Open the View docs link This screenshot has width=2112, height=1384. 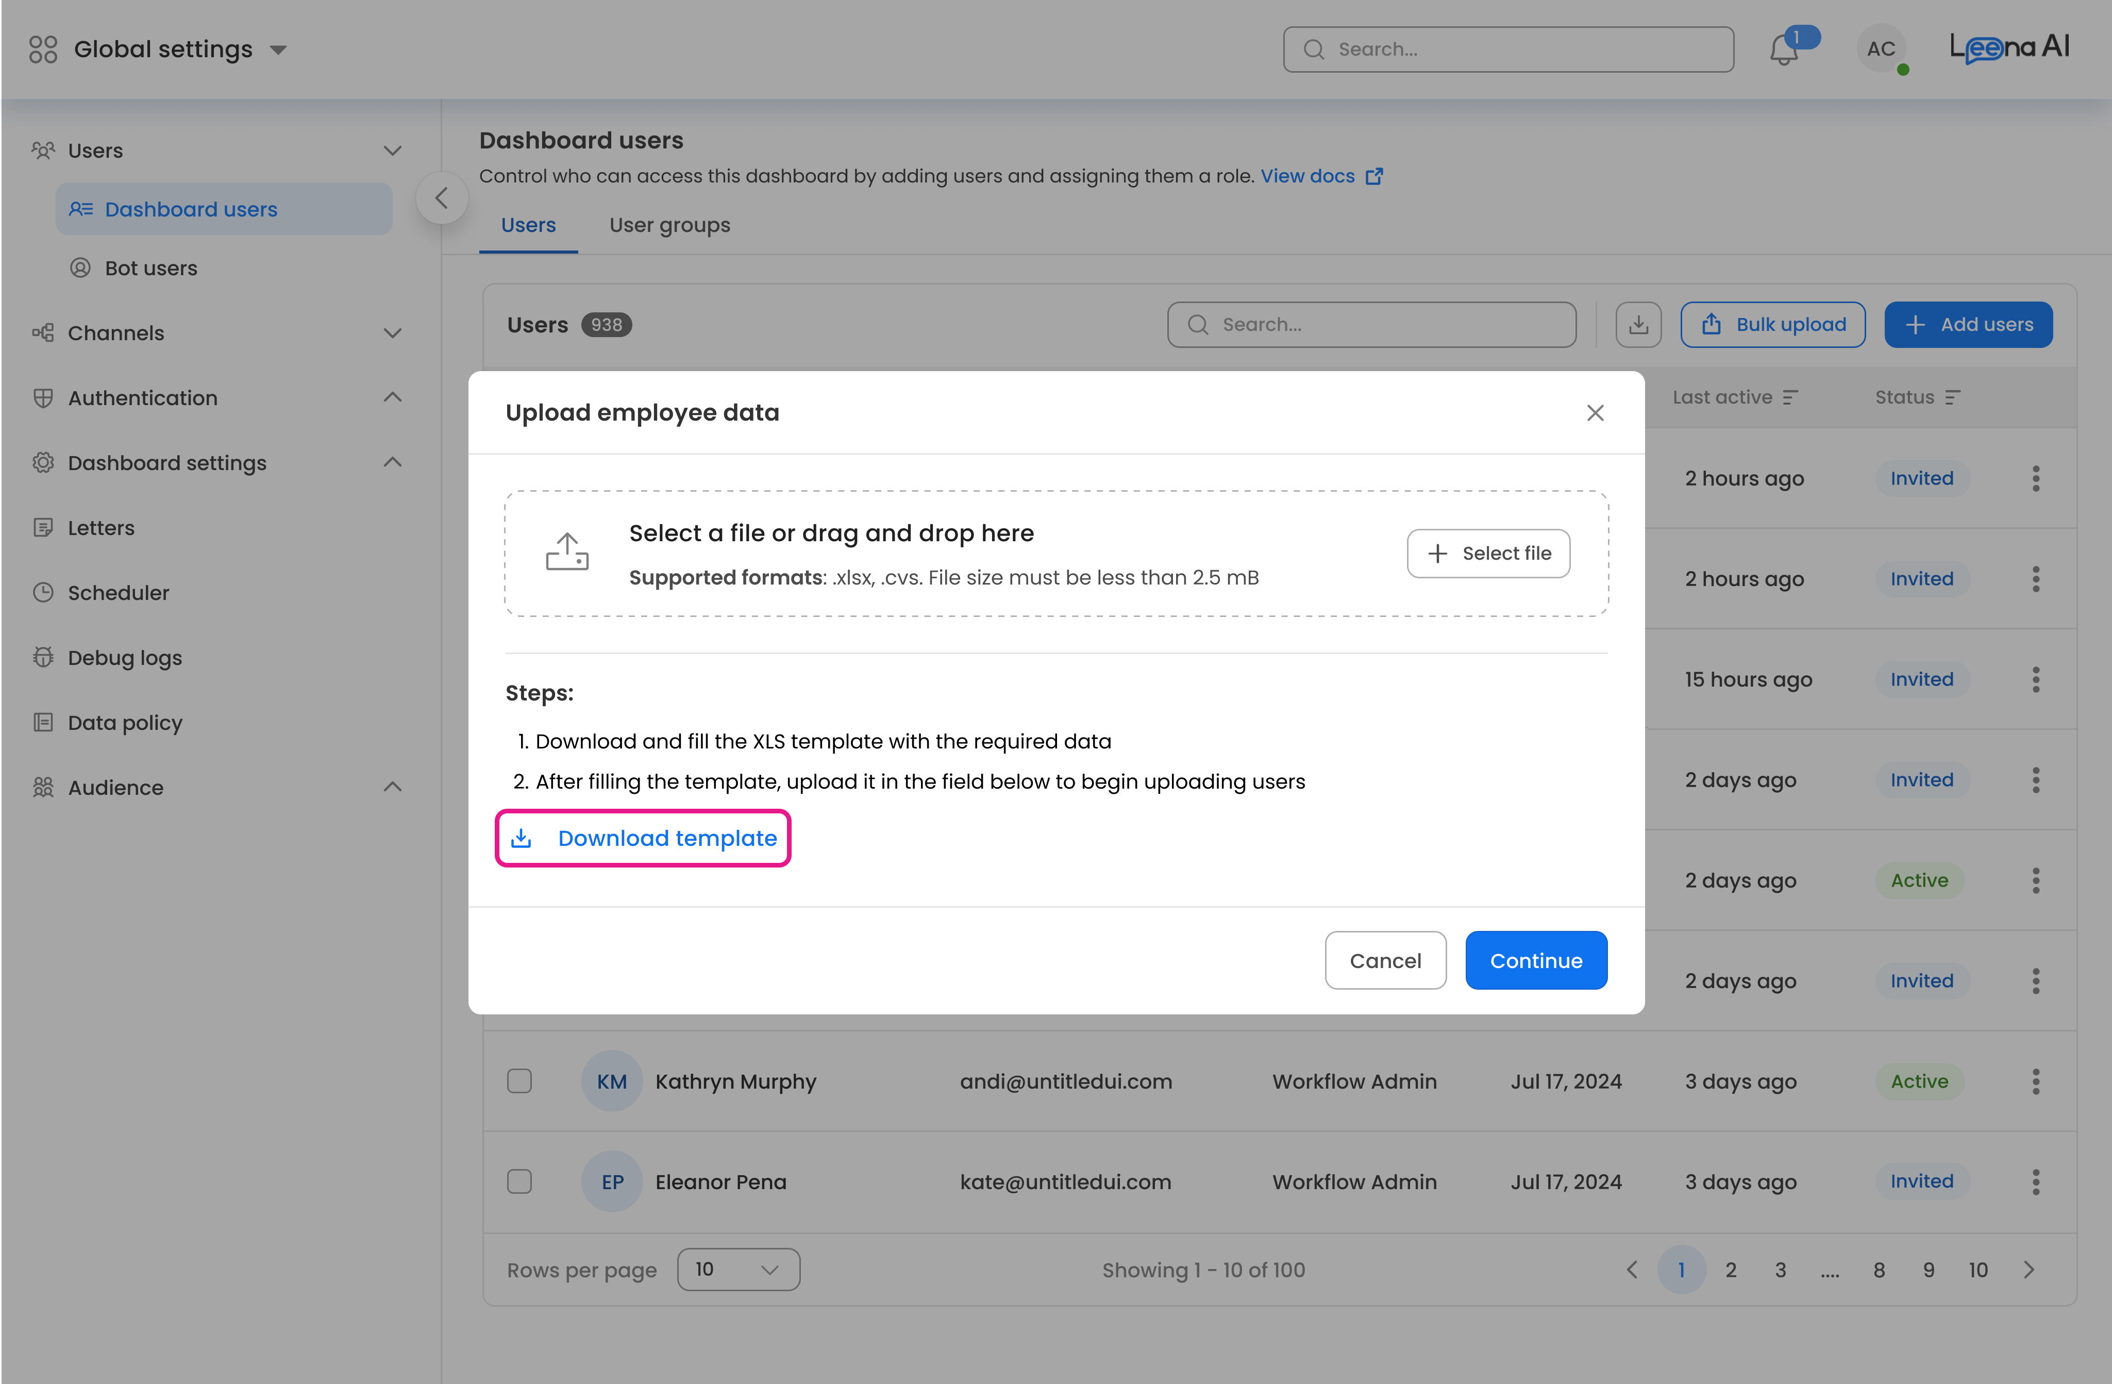(1321, 176)
